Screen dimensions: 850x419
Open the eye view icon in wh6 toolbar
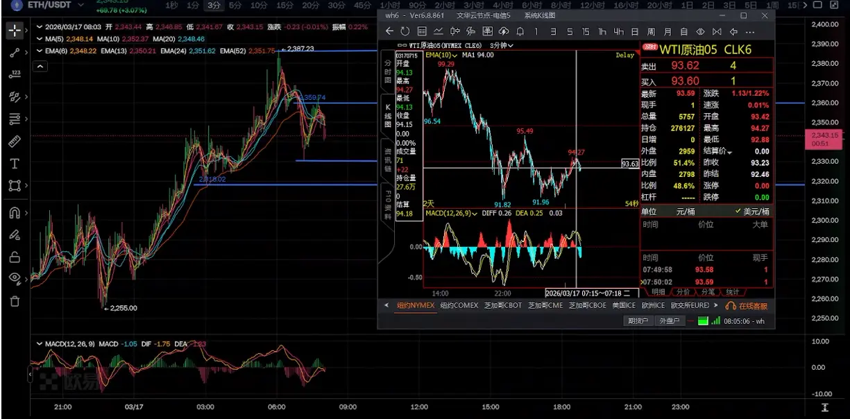tap(700, 31)
